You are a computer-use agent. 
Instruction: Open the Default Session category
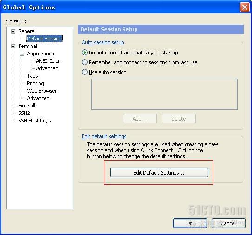(x=45, y=39)
